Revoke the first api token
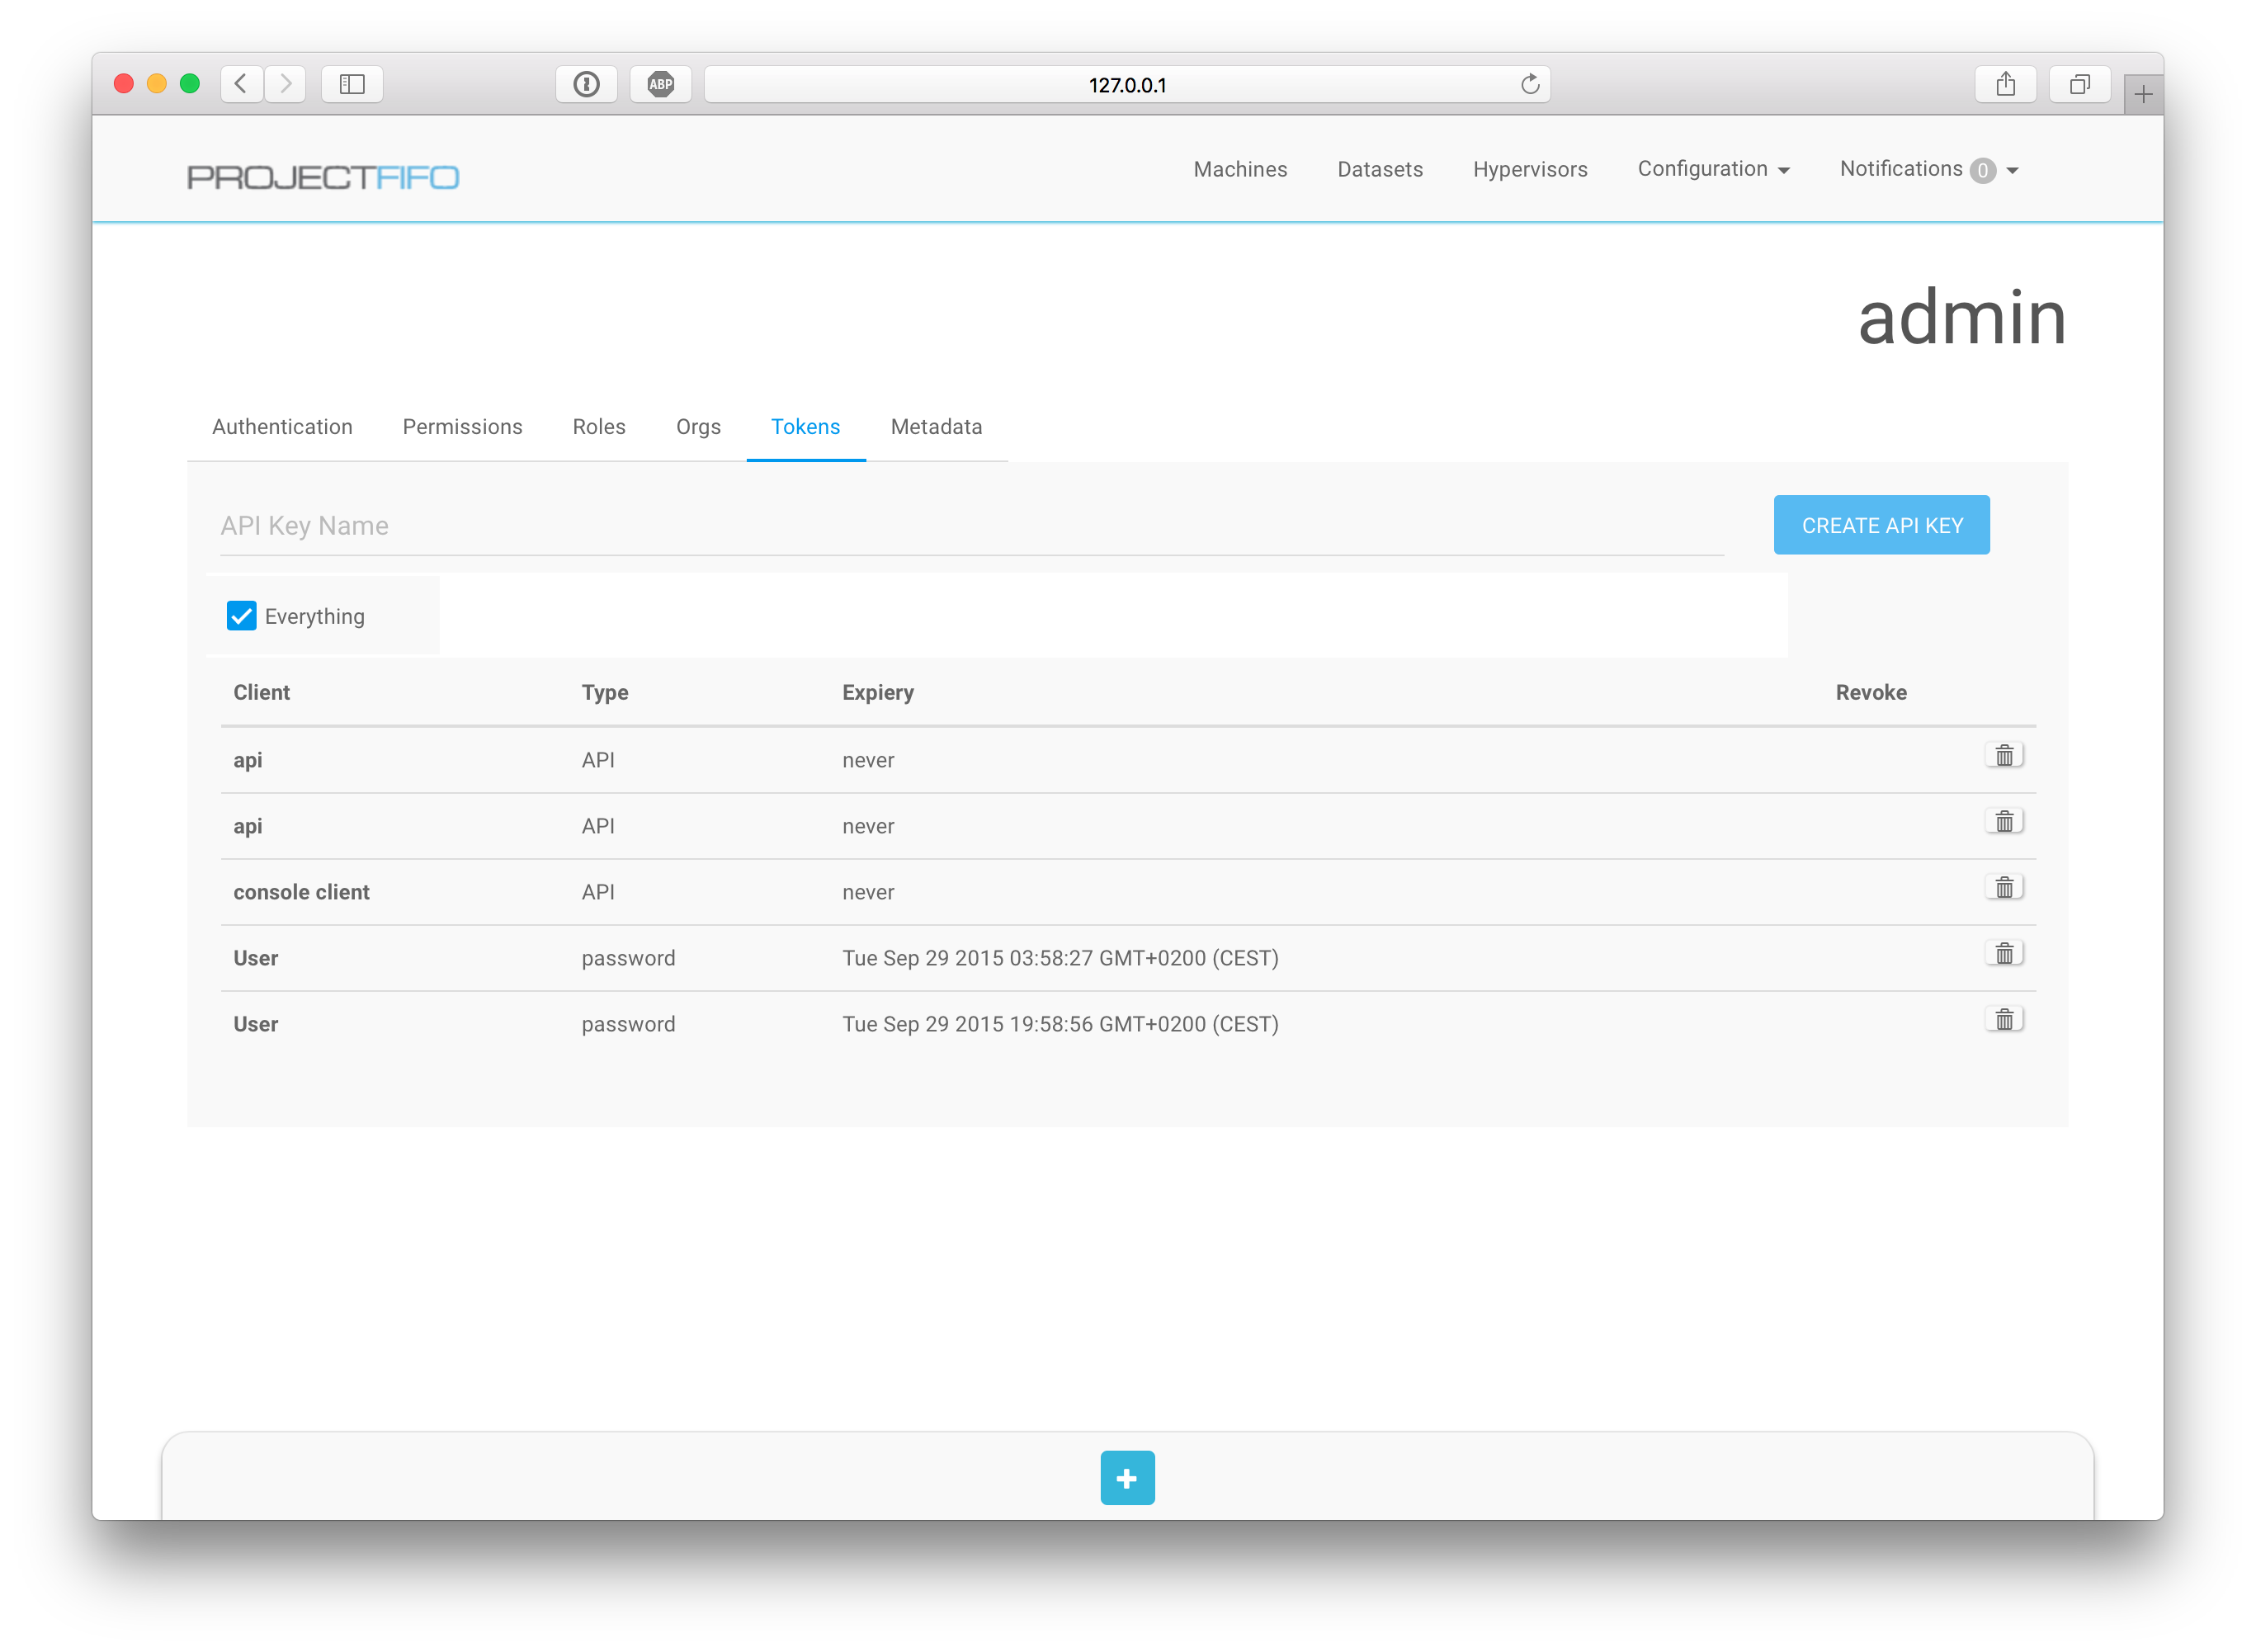Screen dimensions: 2256x1652 click(x=2004, y=755)
